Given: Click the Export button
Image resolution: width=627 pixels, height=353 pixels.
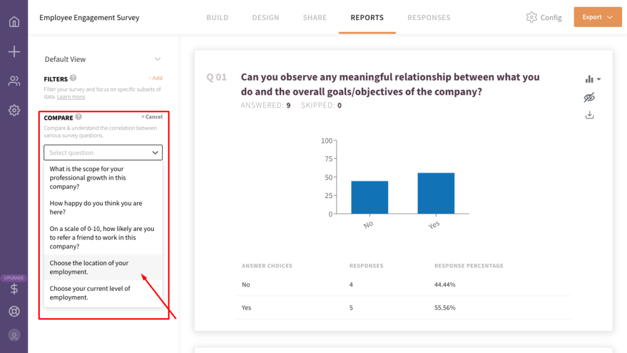Looking at the screenshot, I should coord(597,17).
